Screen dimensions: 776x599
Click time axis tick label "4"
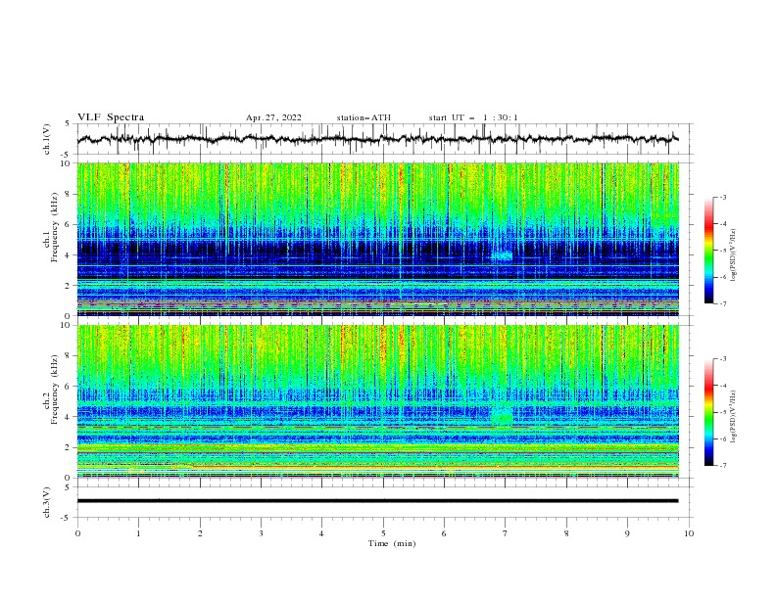pos(321,533)
